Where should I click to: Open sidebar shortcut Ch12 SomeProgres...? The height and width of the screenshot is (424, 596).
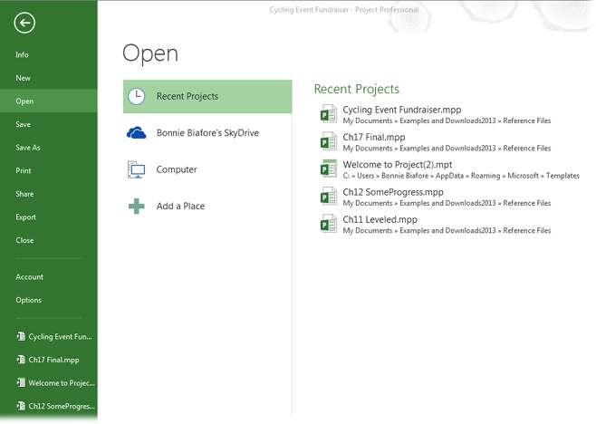tap(62, 406)
